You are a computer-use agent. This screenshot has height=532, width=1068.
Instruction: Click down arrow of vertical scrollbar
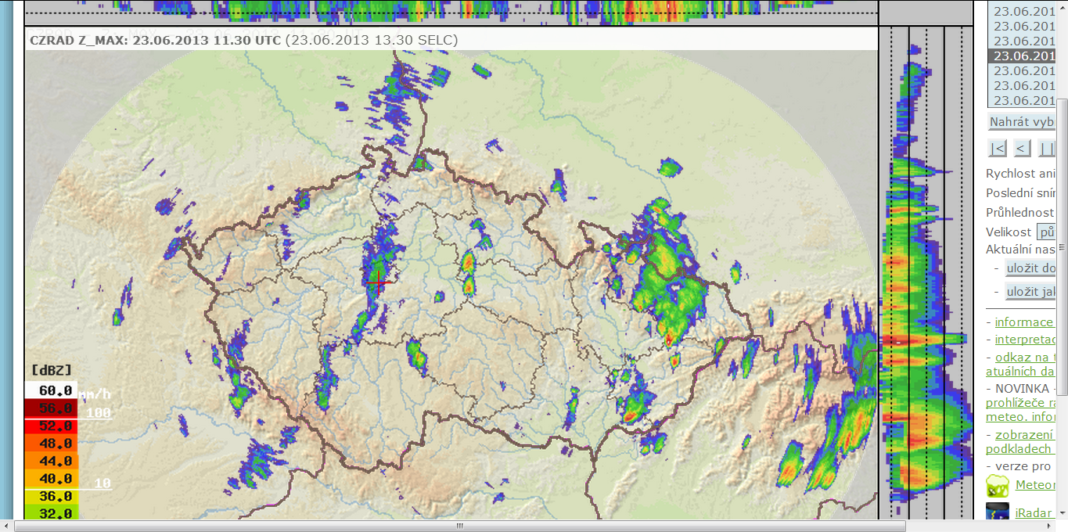[1063, 512]
